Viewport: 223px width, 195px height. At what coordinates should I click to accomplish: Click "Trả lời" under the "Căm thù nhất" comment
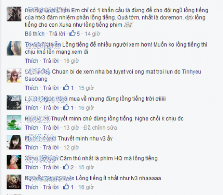pos(51,167)
